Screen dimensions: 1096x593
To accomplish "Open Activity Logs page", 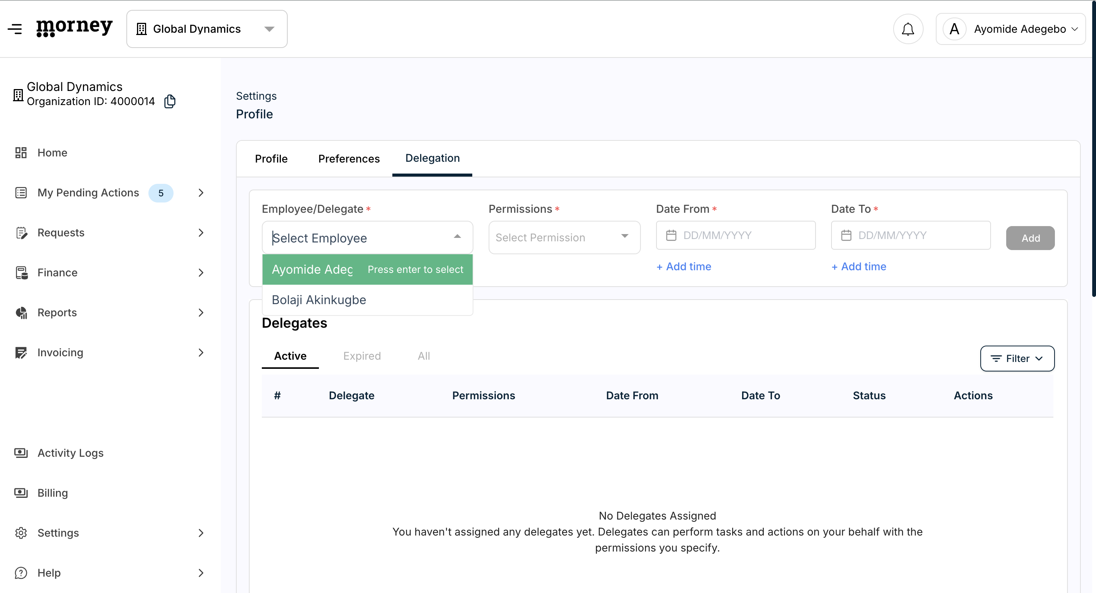I will [x=70, y=453].
